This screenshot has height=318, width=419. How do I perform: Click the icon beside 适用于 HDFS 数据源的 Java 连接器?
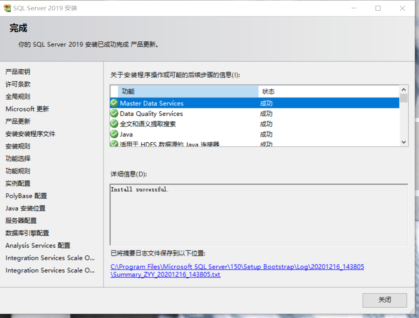tap(114, 143)
